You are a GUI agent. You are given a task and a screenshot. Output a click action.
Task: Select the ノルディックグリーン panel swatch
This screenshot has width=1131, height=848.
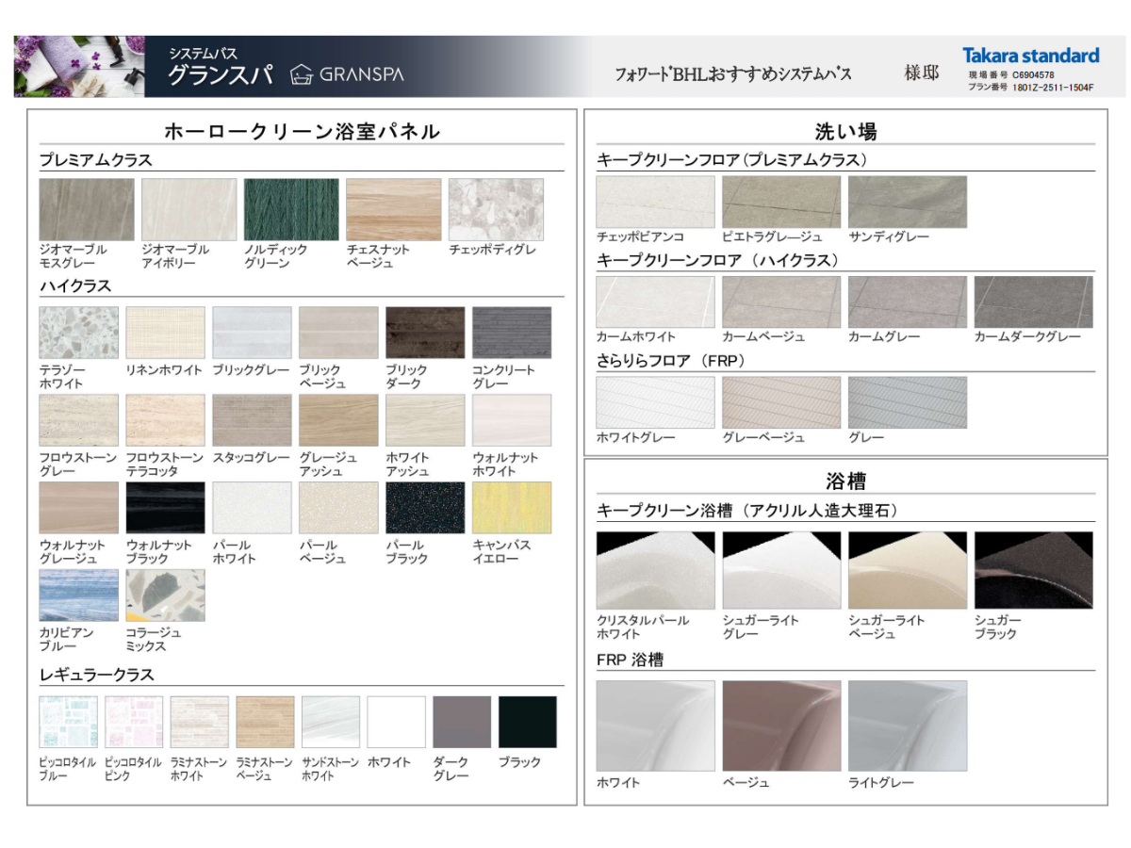291,209
